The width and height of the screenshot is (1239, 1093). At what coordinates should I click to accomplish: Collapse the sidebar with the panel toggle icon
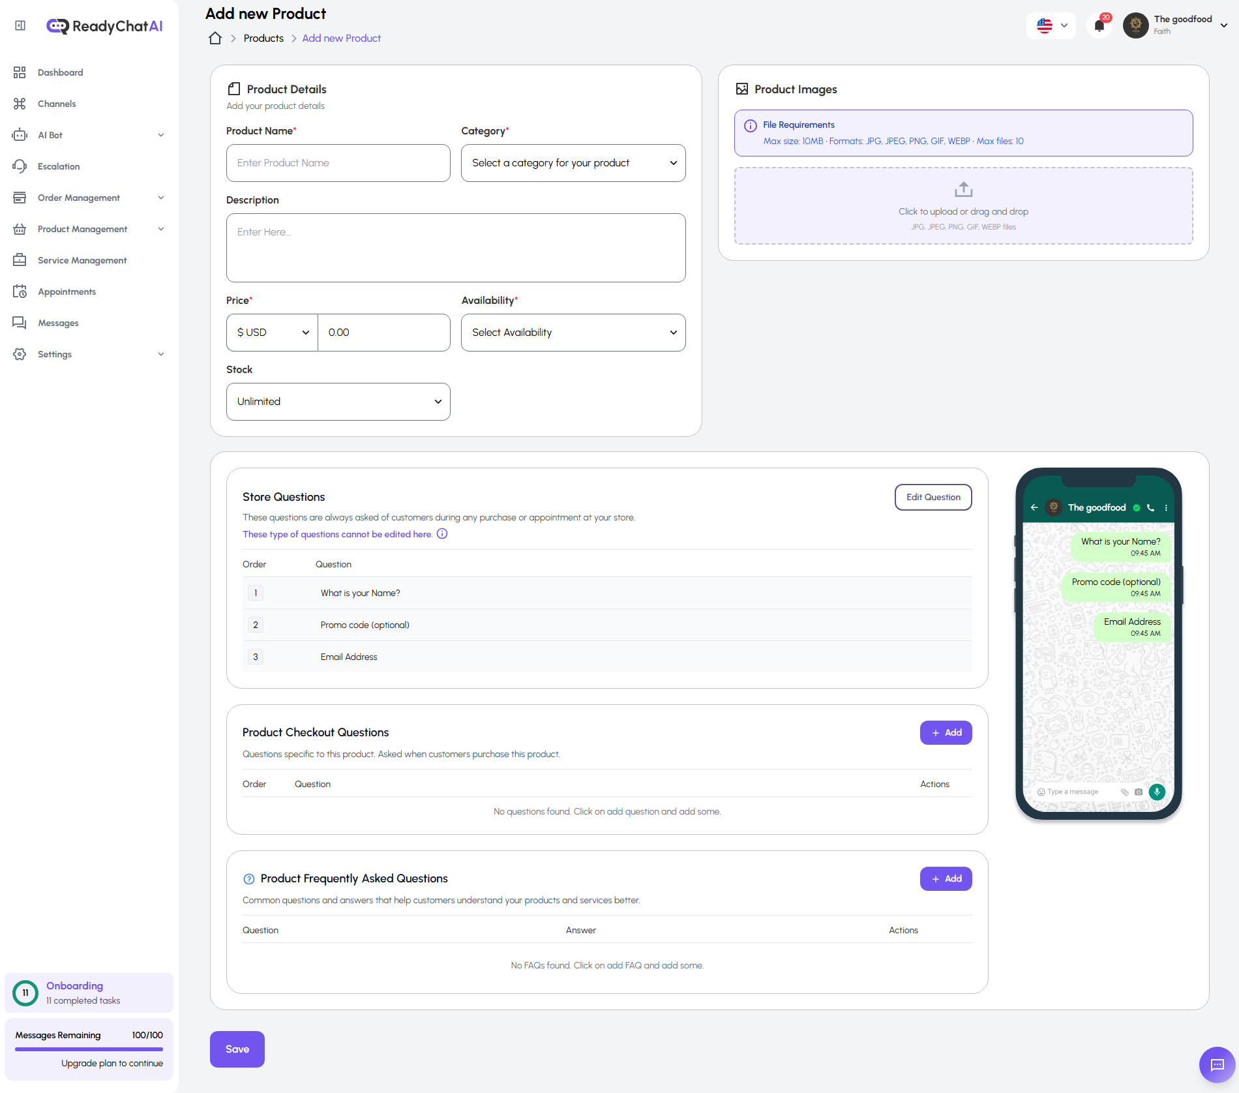point(20,25)
